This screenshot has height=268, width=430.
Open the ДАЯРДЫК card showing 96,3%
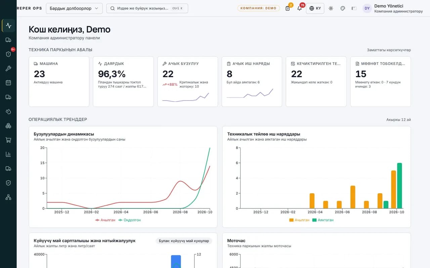[x=123, y=81]
